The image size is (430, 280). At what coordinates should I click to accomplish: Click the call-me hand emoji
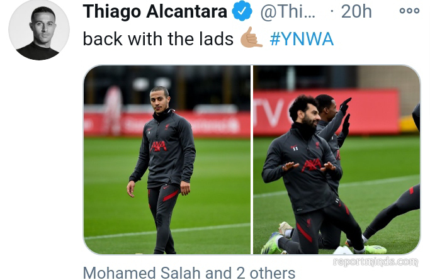coord(251,38)
